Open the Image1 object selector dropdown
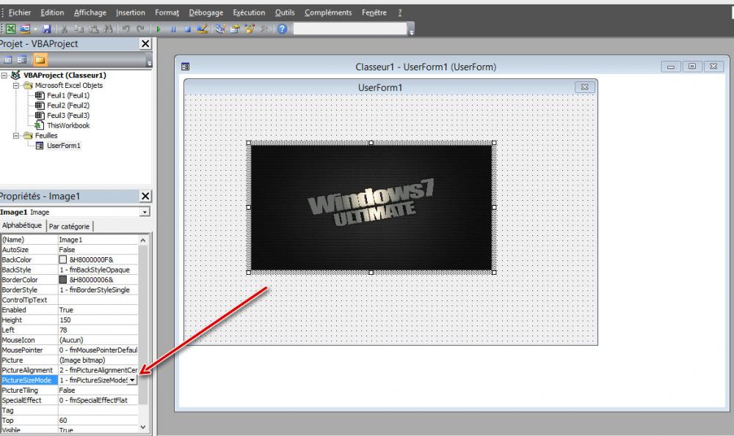 click(145, 212)
